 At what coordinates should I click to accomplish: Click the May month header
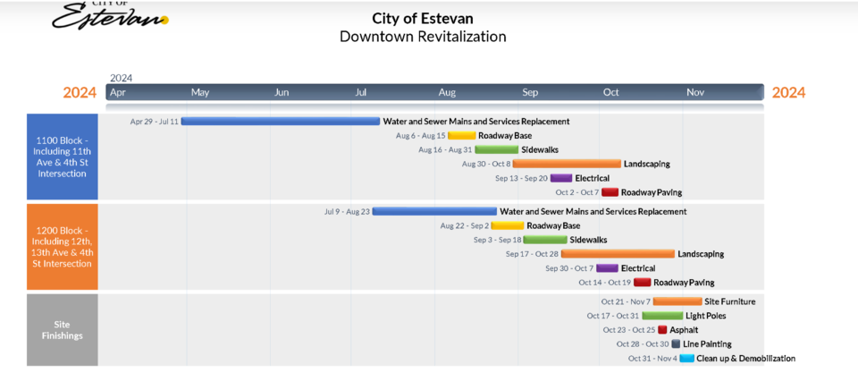199,92
